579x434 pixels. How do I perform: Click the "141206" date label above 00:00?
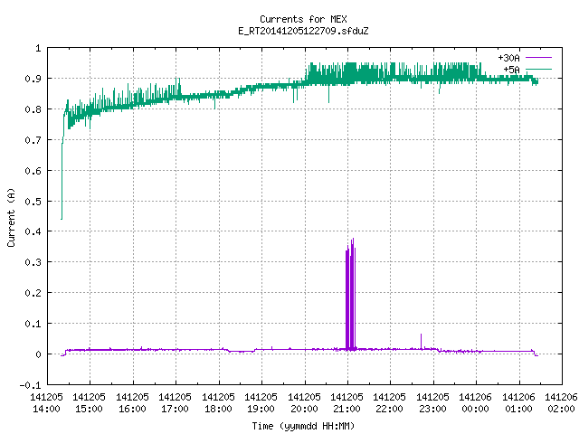pyautogui.click(x=475, y=397)
